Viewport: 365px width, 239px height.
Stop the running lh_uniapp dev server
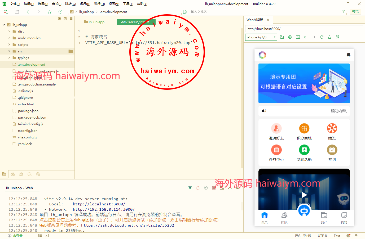pos(214,188)
